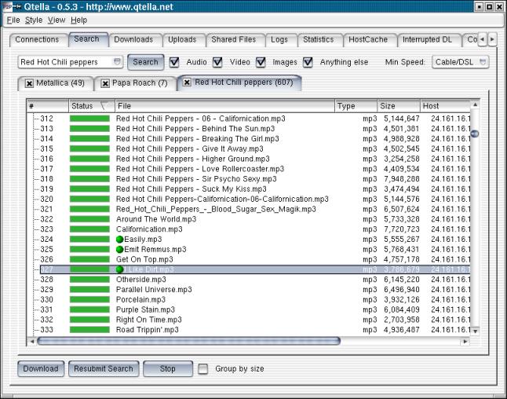Click tab bar right scroll arrow

click(x=492, y=39)
